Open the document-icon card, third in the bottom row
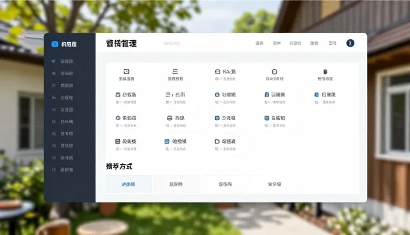Image resolution: width=410 pixels, height=235 pixels. pos(225,145)
